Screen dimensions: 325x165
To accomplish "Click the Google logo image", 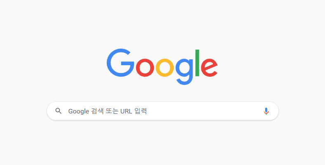I will tap(162, 67).
